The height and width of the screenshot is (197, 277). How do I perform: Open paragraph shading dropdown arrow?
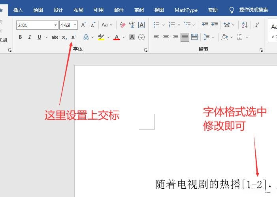pos(232,37)
